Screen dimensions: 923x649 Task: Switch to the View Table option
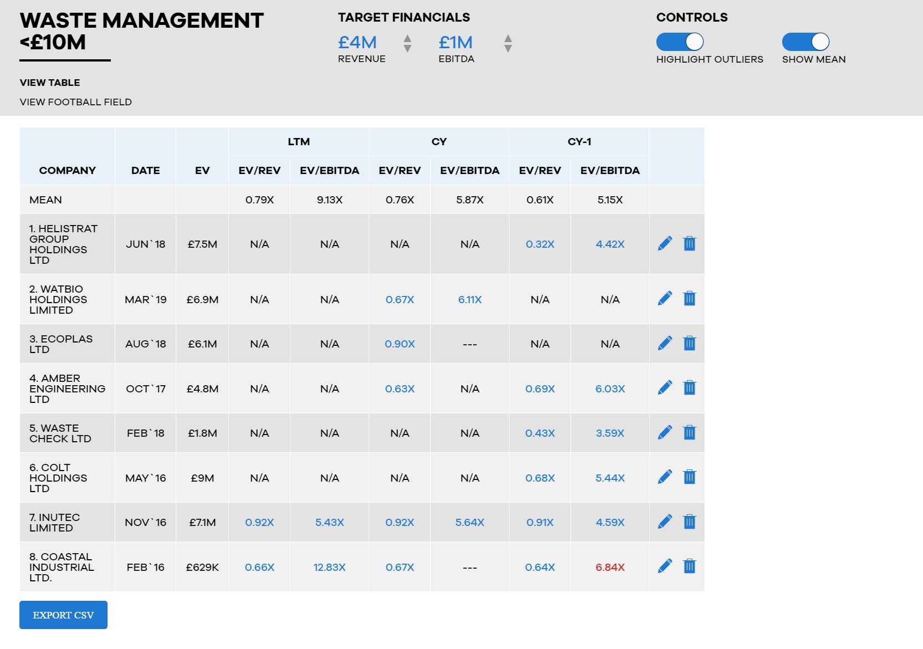tap(50, 83)
